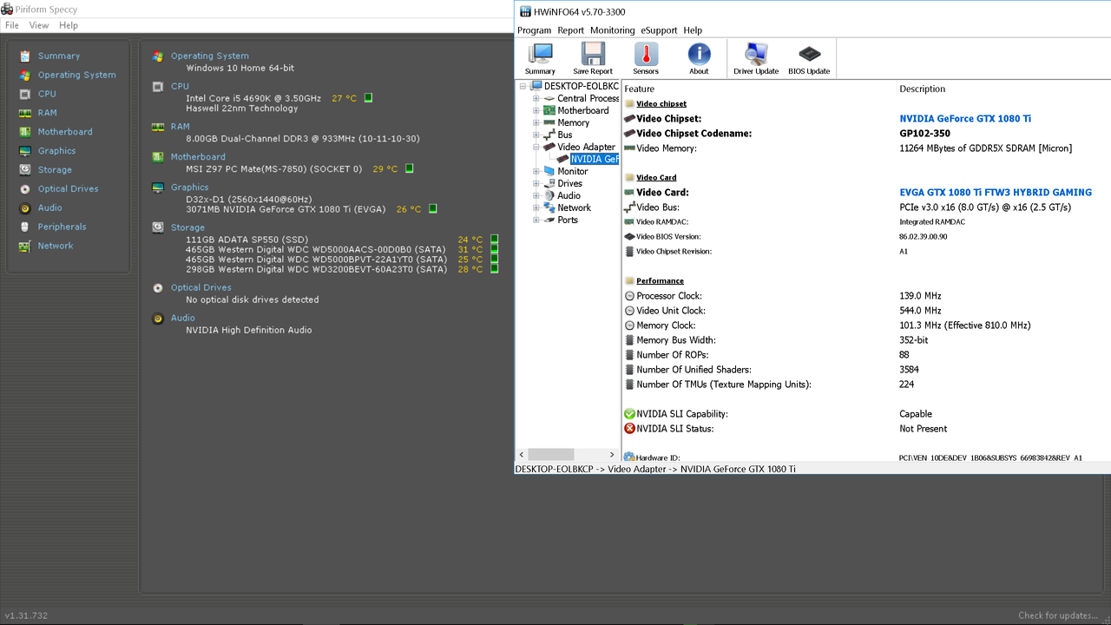Open the File menu in Speccy
The width and height of the screenshot is (1111, 625).
pyautogui.click(x=12, y=25)
